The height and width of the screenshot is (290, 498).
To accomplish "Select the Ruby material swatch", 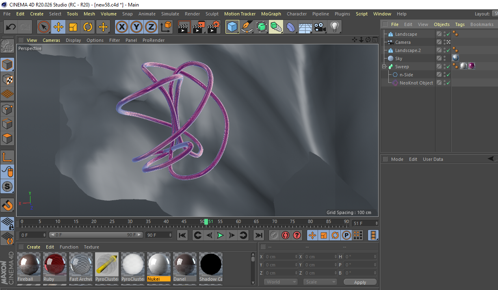I will tap(55, 267).
